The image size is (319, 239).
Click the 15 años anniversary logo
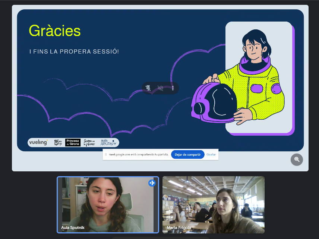pos(58,142)
